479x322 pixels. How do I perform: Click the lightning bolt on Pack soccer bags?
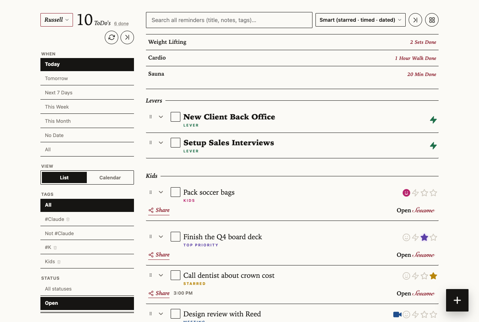pyautogui.click(x=415, y=193)
